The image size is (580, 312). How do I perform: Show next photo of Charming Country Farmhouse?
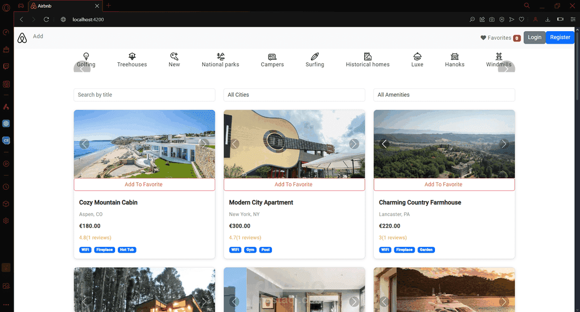504,144
